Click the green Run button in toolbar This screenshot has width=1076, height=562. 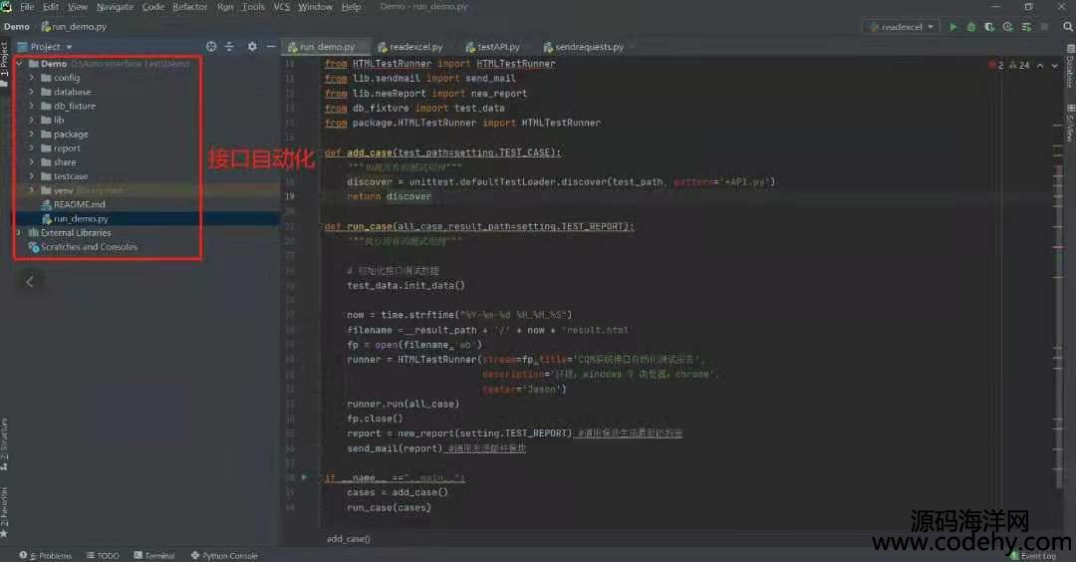(953, 27)
